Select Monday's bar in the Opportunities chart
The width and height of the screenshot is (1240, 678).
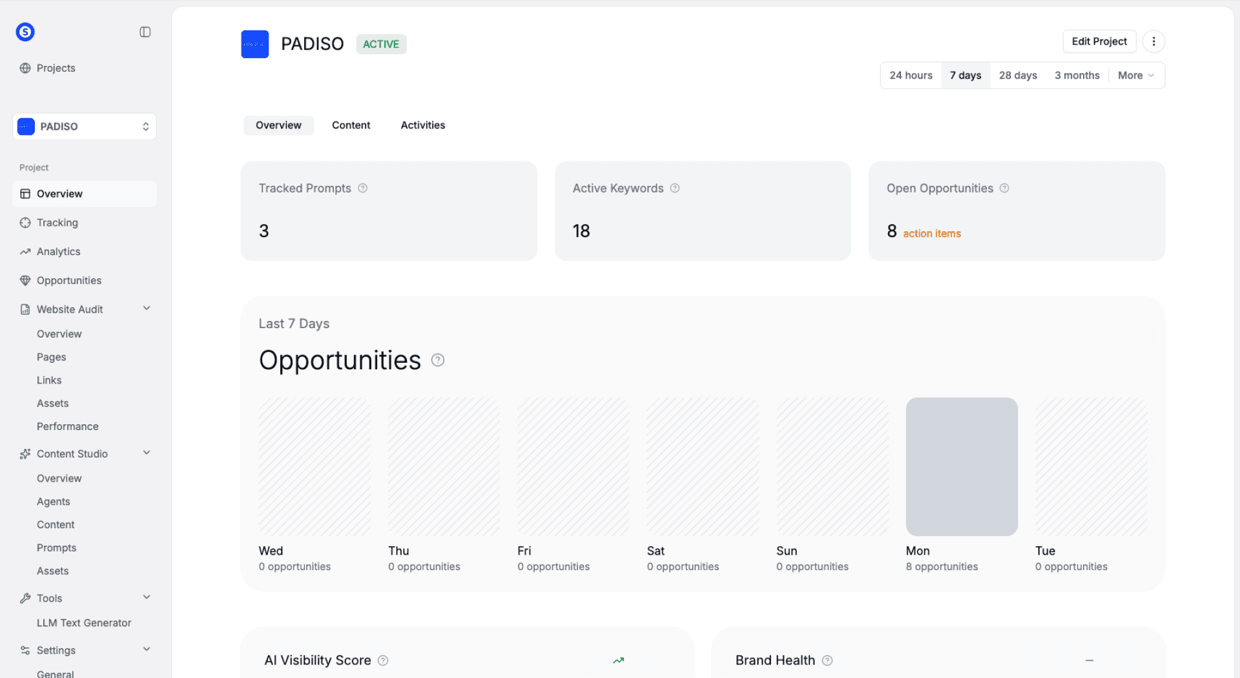961,466
